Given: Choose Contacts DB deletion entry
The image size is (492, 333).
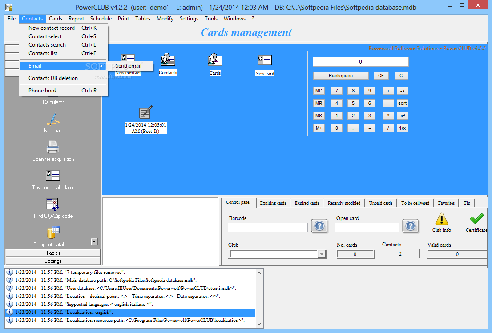Looking at the screenshot, I should [x=63, y=78].
